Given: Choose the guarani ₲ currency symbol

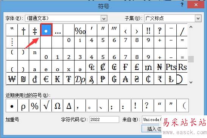Looking at the screenshot, I should [x=114, y=79].
